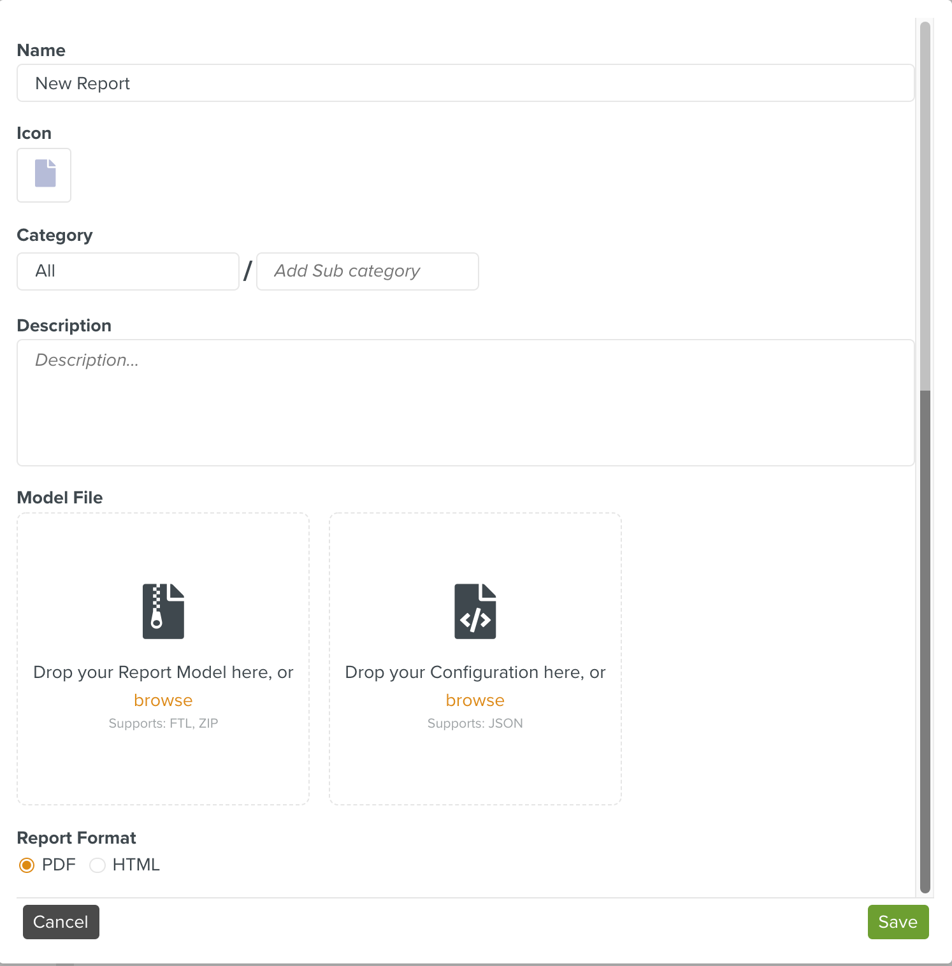Open the report icon picker
This screenshot has height=966, width=952.
pos(44,175)
